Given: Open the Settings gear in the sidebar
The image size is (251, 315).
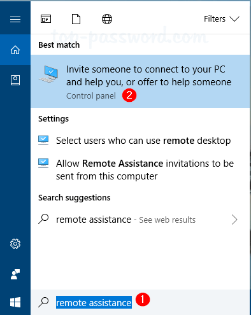Looking at the screenshot, I should [15, 244].
